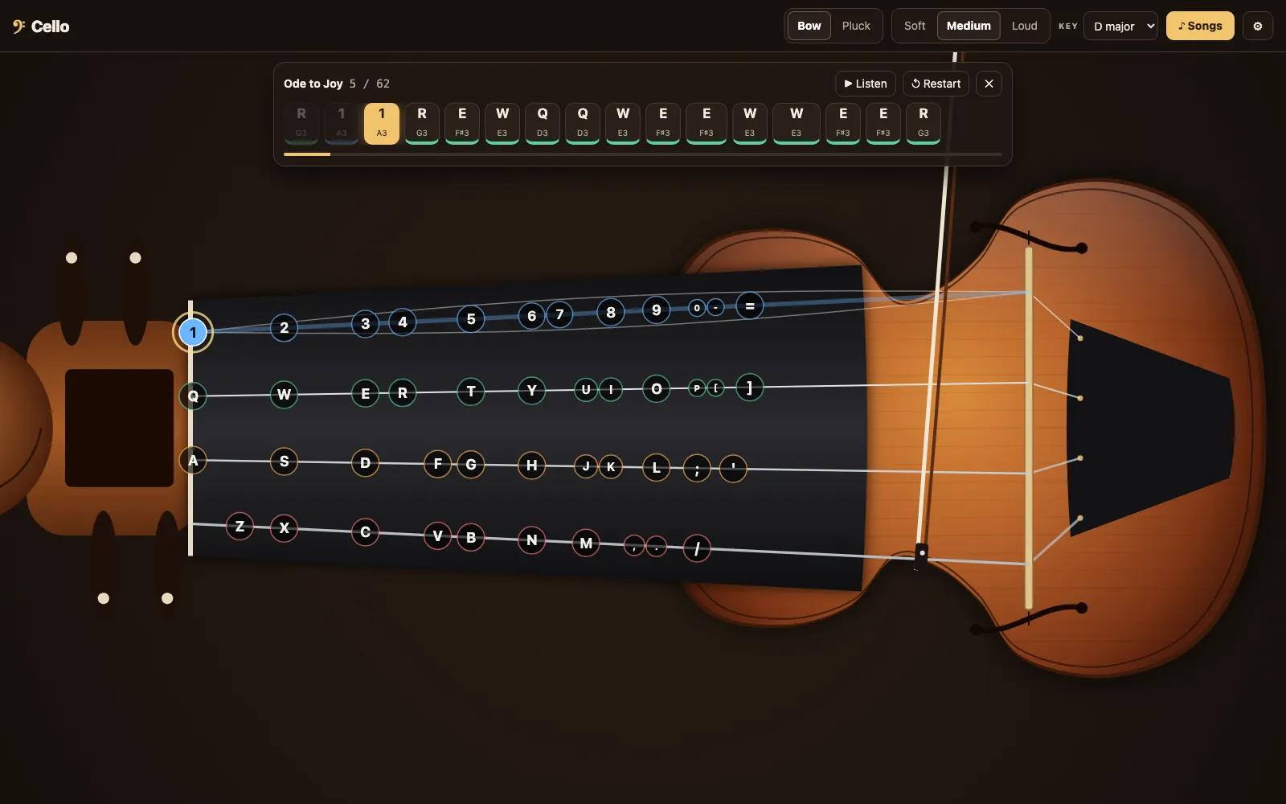Play fingerboard note T
This screenshot has height=804, width=1286.
point(471,392)
